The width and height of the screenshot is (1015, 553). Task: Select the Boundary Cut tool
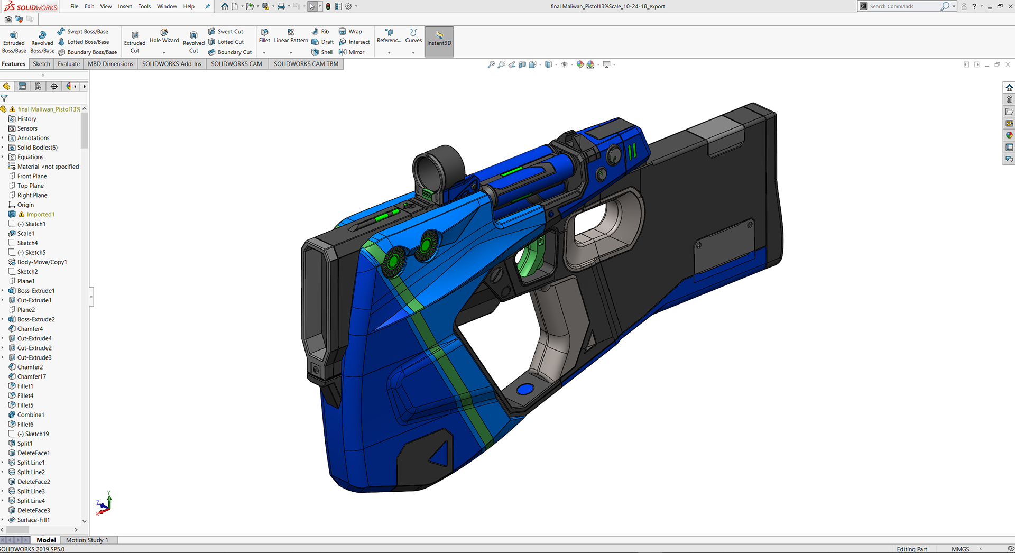point(230,52)
